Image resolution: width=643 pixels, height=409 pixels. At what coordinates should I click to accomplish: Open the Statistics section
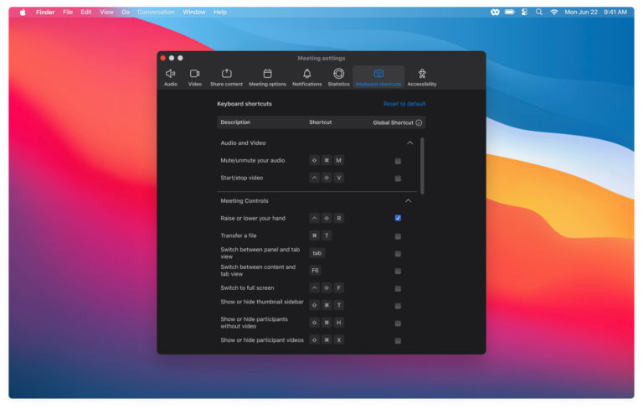pyautogui.click(x=338, y=77)
